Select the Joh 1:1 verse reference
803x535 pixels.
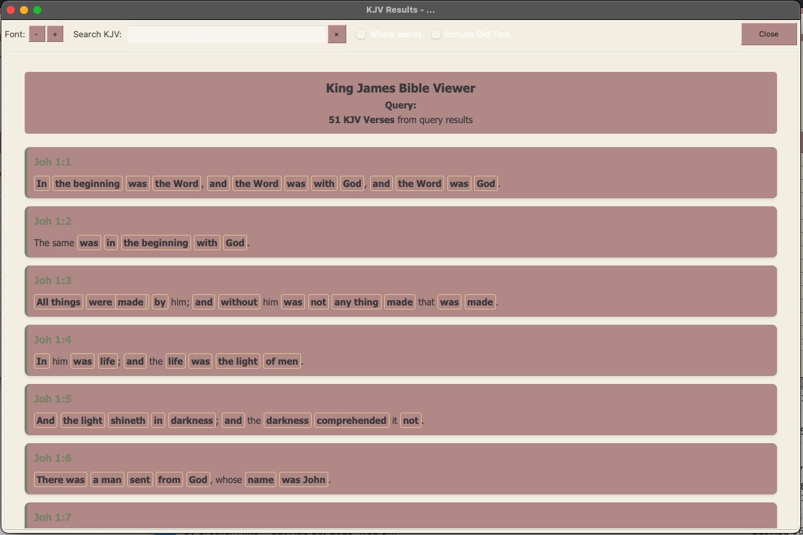(x=53, y=162)
